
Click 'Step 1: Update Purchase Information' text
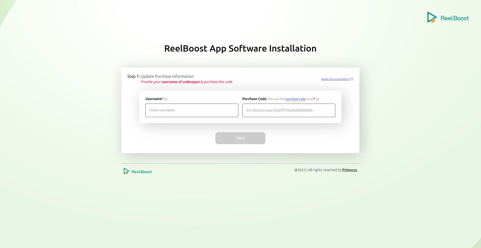click(x=160, y=76)
